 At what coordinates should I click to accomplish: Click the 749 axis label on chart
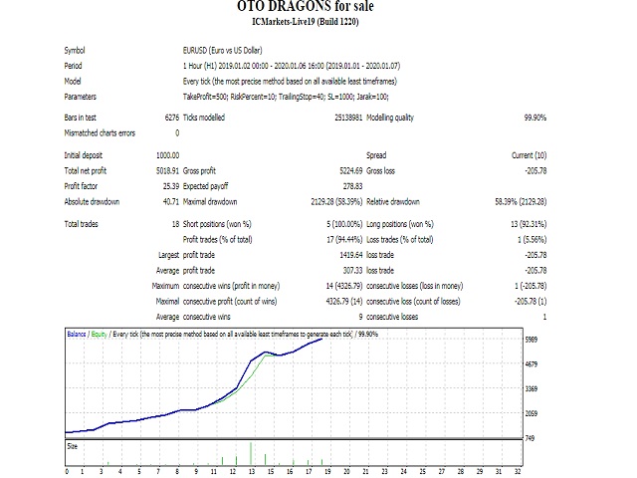(x=530, y=438)
